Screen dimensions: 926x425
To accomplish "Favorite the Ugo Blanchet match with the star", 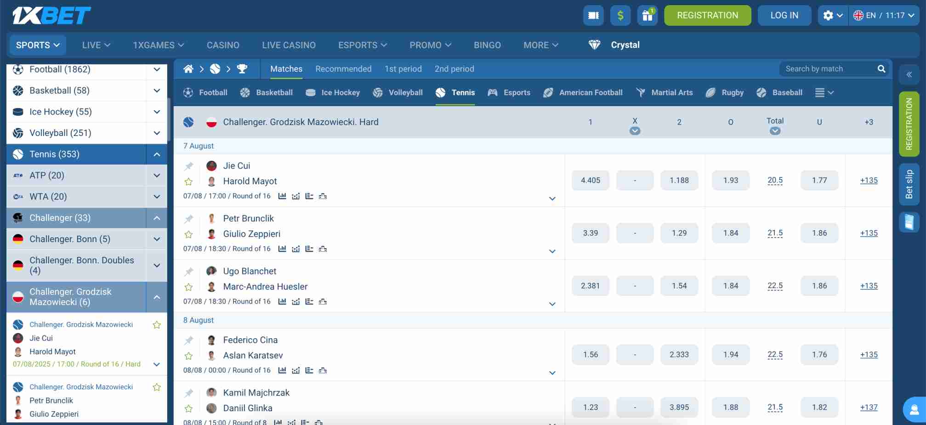I will tap(188, 287).
